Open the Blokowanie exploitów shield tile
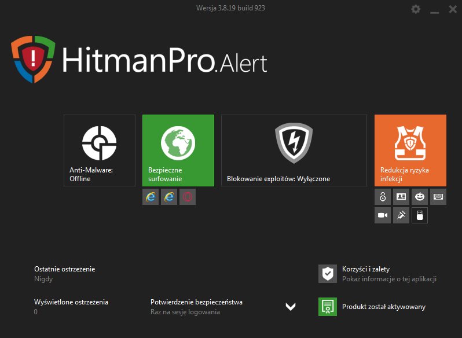 click(x=294, y=150)
